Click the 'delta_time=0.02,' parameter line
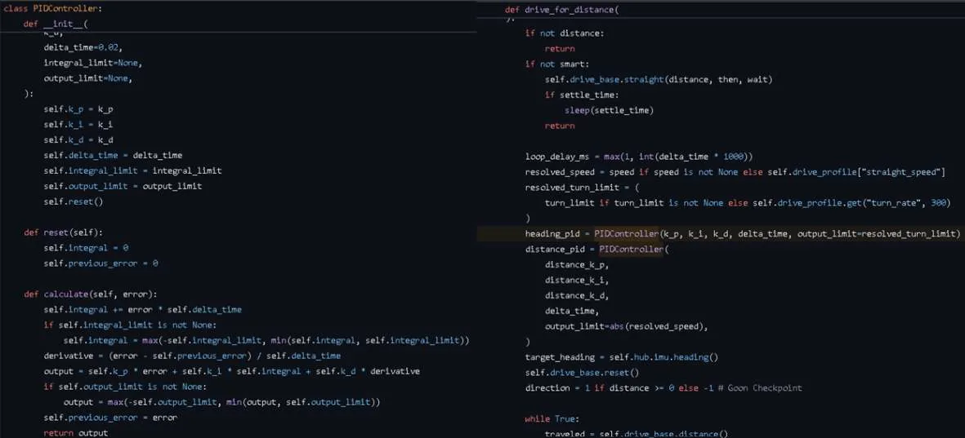This screenshot has height=438, width=965. (83, 47)
